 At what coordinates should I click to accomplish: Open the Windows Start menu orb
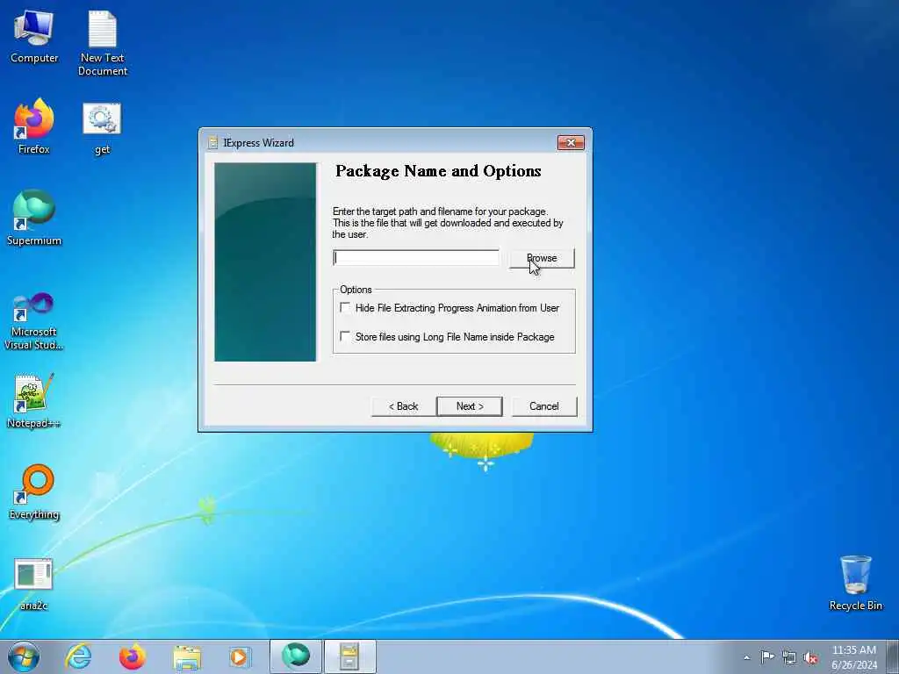pos(24,656)
